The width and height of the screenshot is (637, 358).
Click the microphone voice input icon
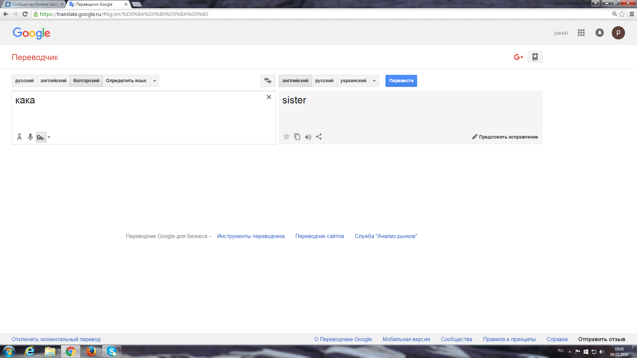coord(30,137)
